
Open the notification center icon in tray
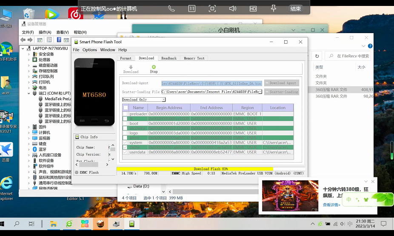click(383, 224)
